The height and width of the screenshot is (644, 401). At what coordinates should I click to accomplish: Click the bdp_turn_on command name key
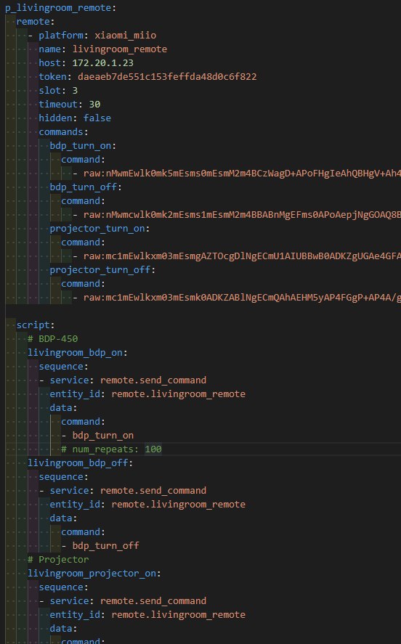[x=81, y=146]
